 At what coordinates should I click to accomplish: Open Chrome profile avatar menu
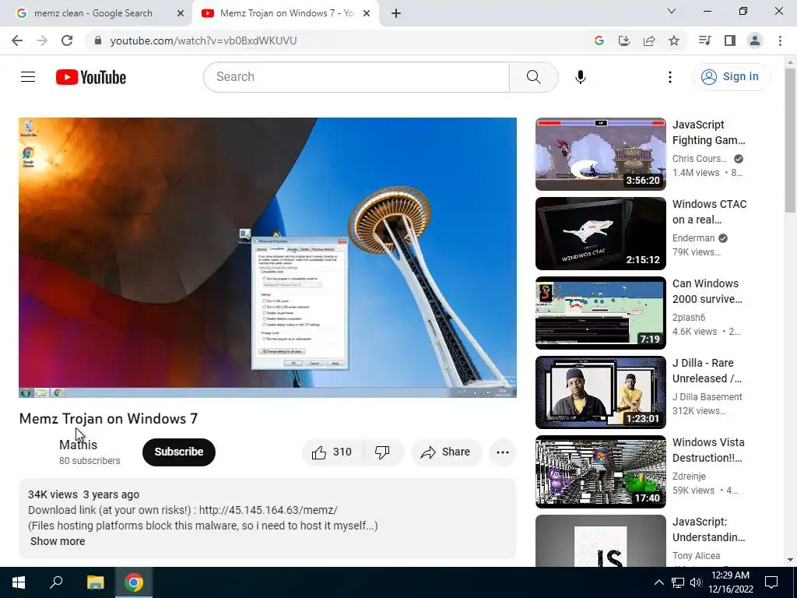755,40
